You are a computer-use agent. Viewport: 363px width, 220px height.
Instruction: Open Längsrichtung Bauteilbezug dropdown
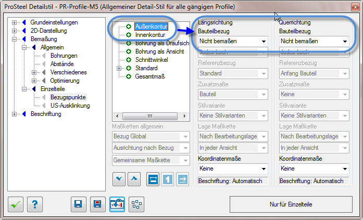(233, 42)
